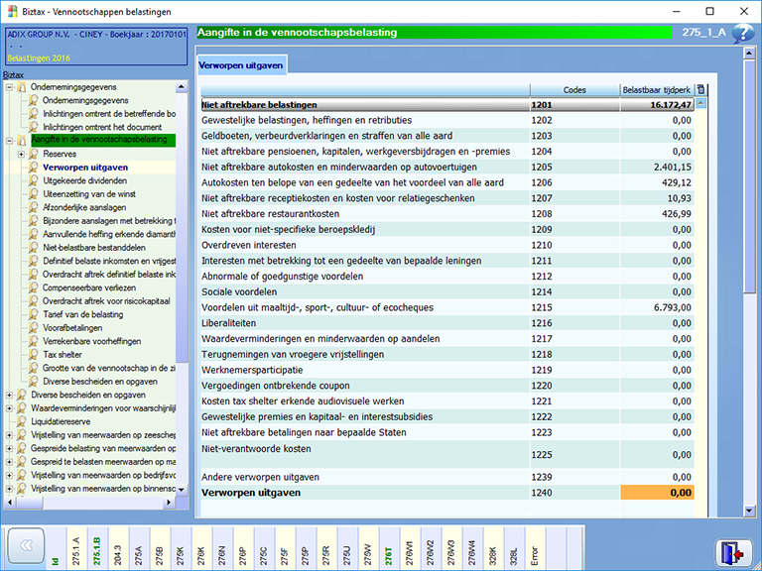This screenshot has height=571, width=762.
Task: Click the icon beside Tax shelter
Action: point(34,355)
